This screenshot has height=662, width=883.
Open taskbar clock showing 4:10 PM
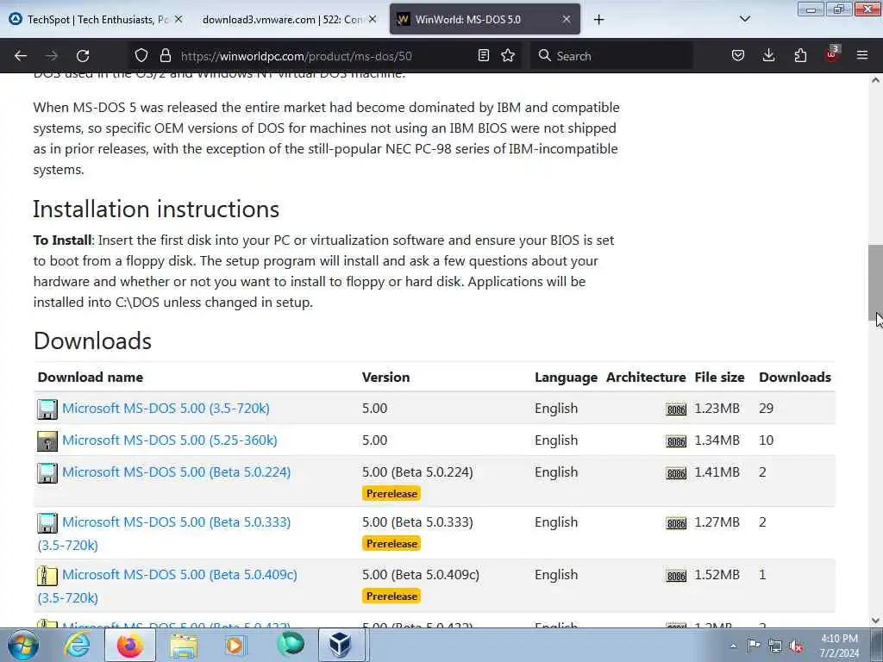click(839, 646)
